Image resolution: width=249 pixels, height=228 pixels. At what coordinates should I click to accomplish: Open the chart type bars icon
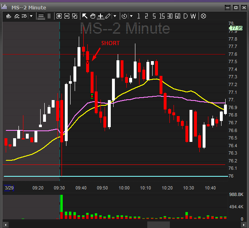click(x=9, y=16)
